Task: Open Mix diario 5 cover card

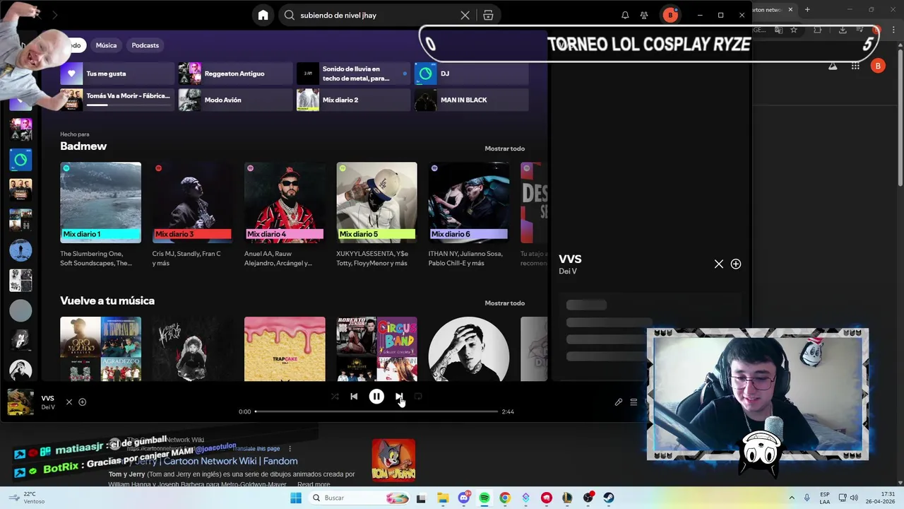Action: (376, 203)
